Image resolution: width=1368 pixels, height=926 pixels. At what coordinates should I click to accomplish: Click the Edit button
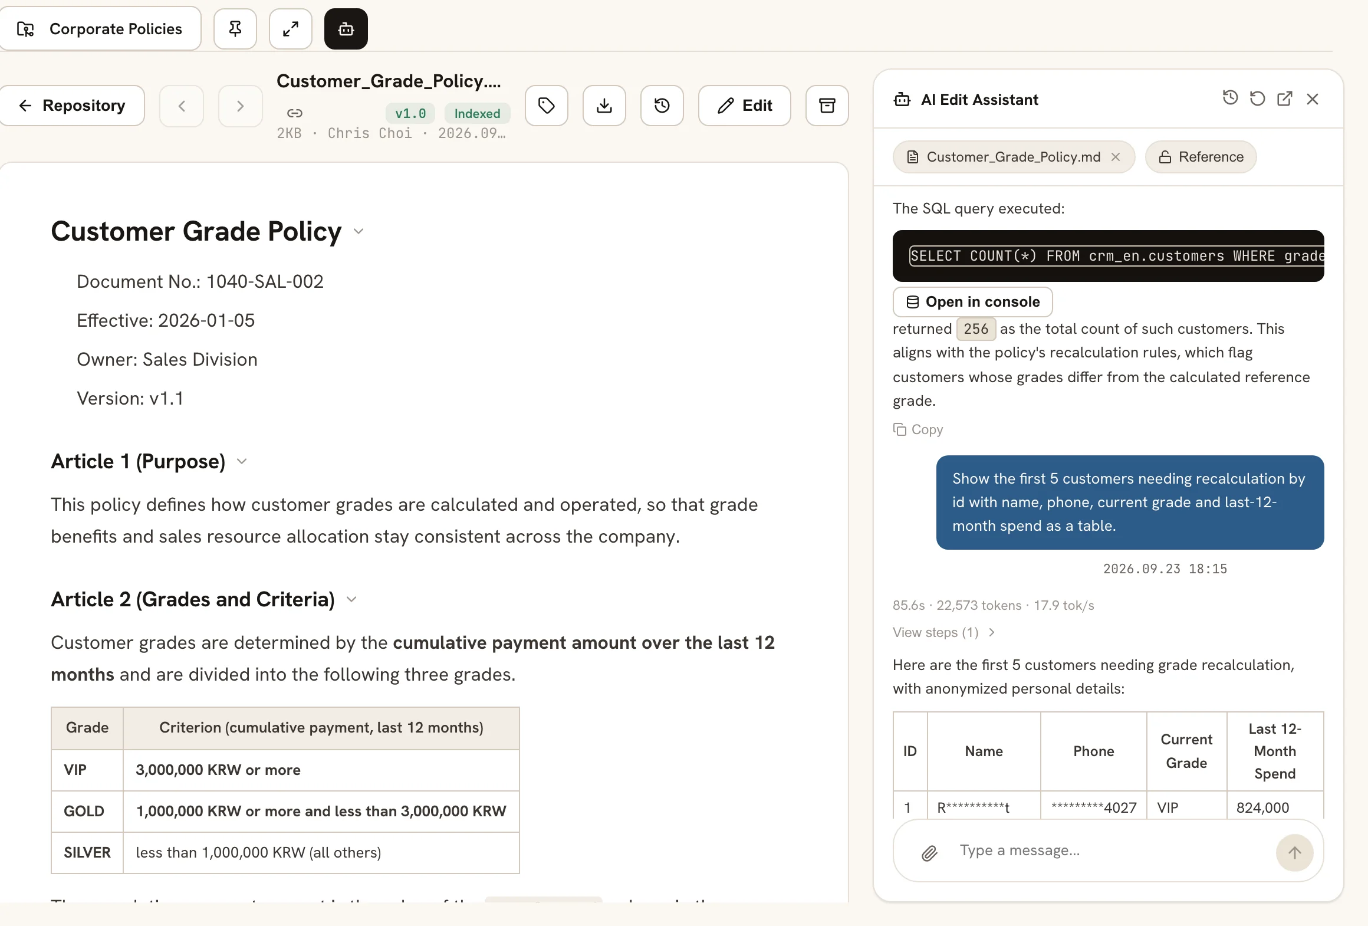point(745,106)
